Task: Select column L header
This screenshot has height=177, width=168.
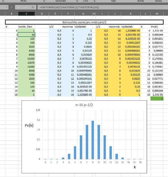Action: pyautogui.click(x=145, y=14)
